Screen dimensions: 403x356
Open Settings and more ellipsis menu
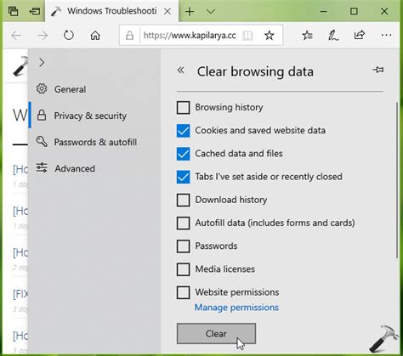[386, 36]
